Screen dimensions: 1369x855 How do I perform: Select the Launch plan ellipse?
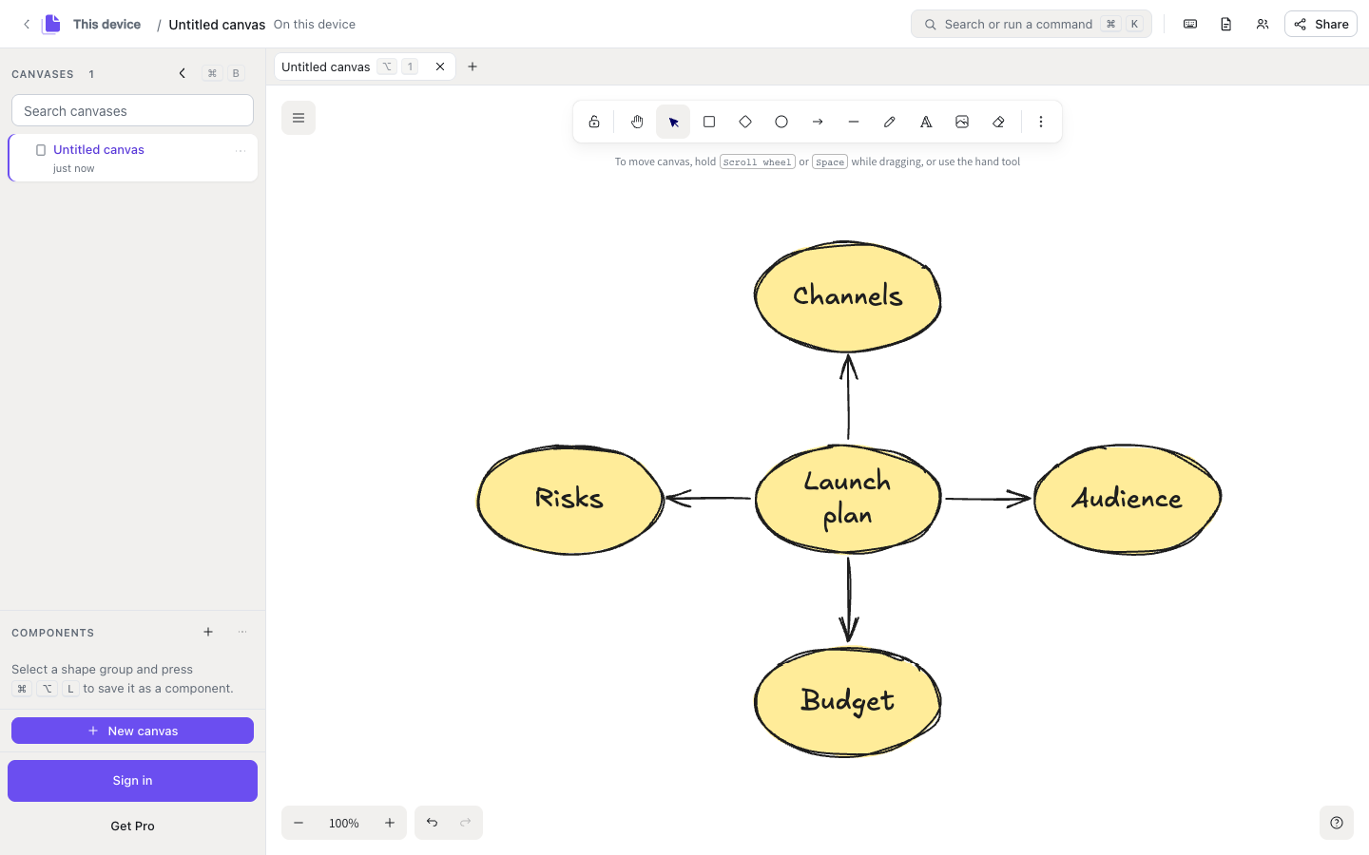click(848, 499)
